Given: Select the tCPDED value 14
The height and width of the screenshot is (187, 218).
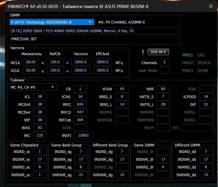Looking at the screenshot, I should coord(206,97).
